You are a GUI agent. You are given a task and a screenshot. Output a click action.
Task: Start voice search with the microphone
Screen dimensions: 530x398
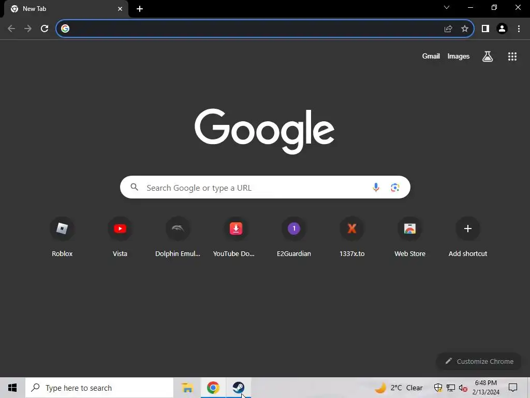coord(376,187)
